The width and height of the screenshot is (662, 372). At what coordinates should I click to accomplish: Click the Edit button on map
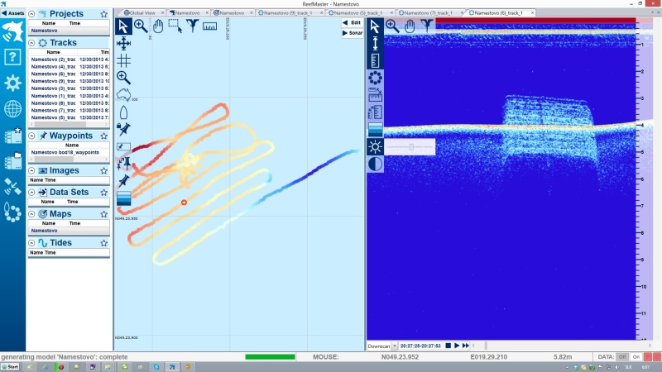352,23
